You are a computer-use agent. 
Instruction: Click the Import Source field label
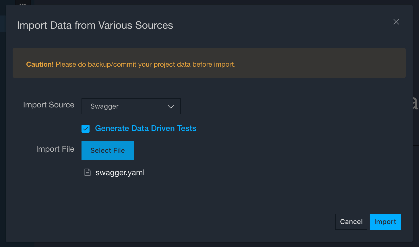point(49,105)
